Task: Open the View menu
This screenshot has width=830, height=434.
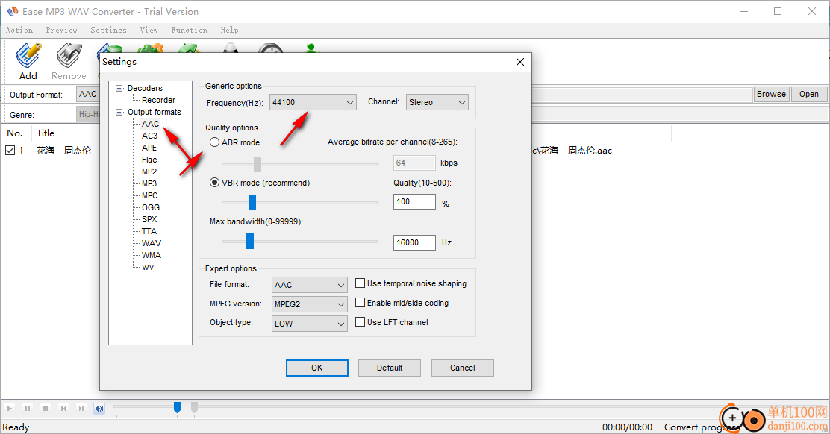Action: click(149, 30)
